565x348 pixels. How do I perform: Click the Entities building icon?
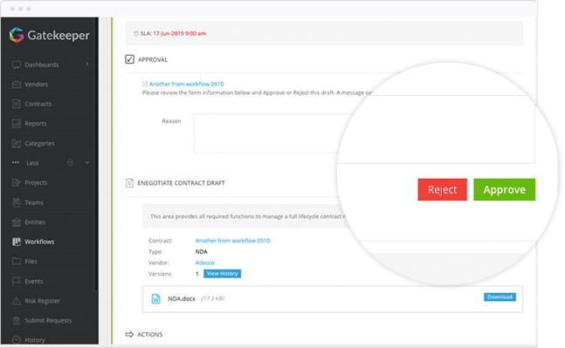[x=17, y=222]
